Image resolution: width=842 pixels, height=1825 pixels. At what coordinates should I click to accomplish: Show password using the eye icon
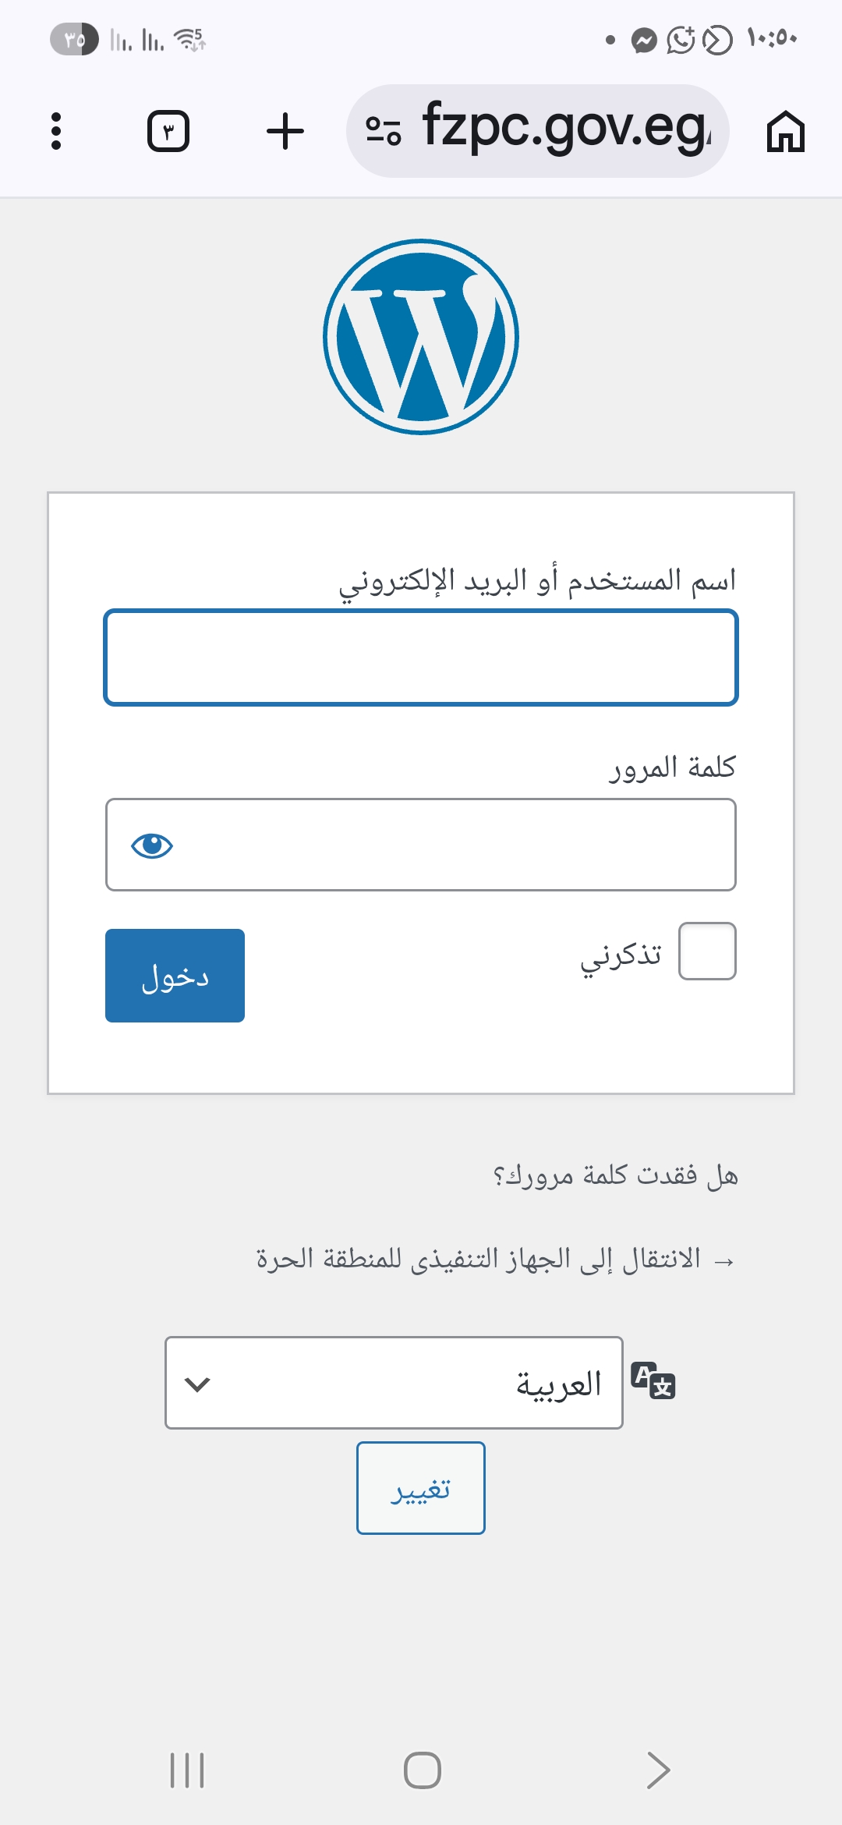(152, 845)
